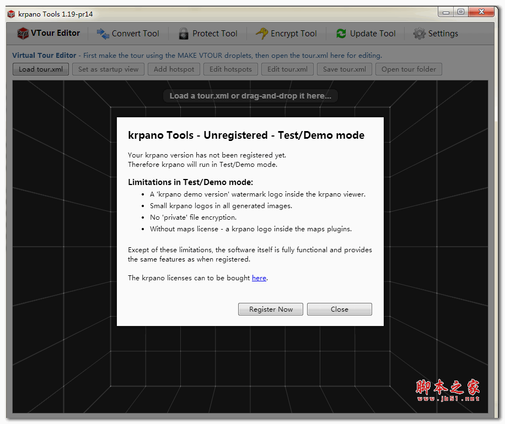Click the Add hotspot button
This screenshot has width=505, height=424.
pyautogui.click(x=174, y=69)
